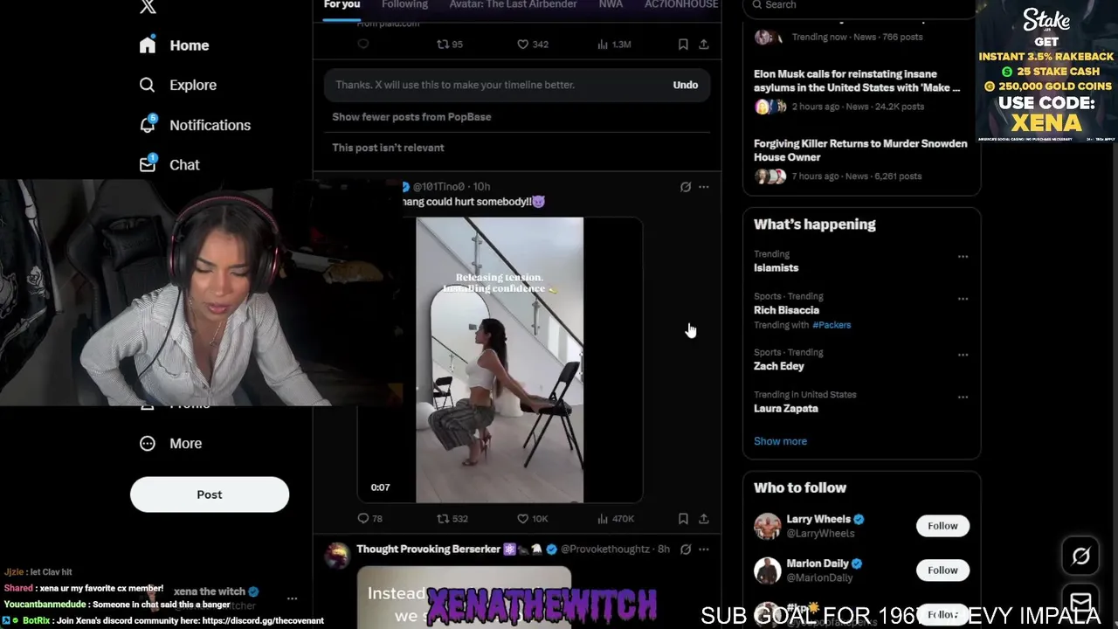Click Grok icon on 101Tino0 post
Screen dimensions: 1118x629
pos(686,186)
